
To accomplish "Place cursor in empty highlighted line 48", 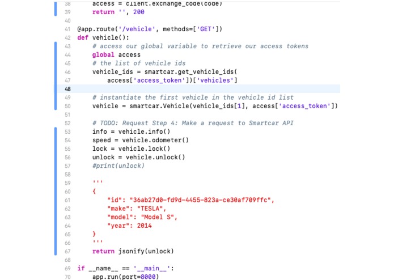I will (x=198, y=89).
